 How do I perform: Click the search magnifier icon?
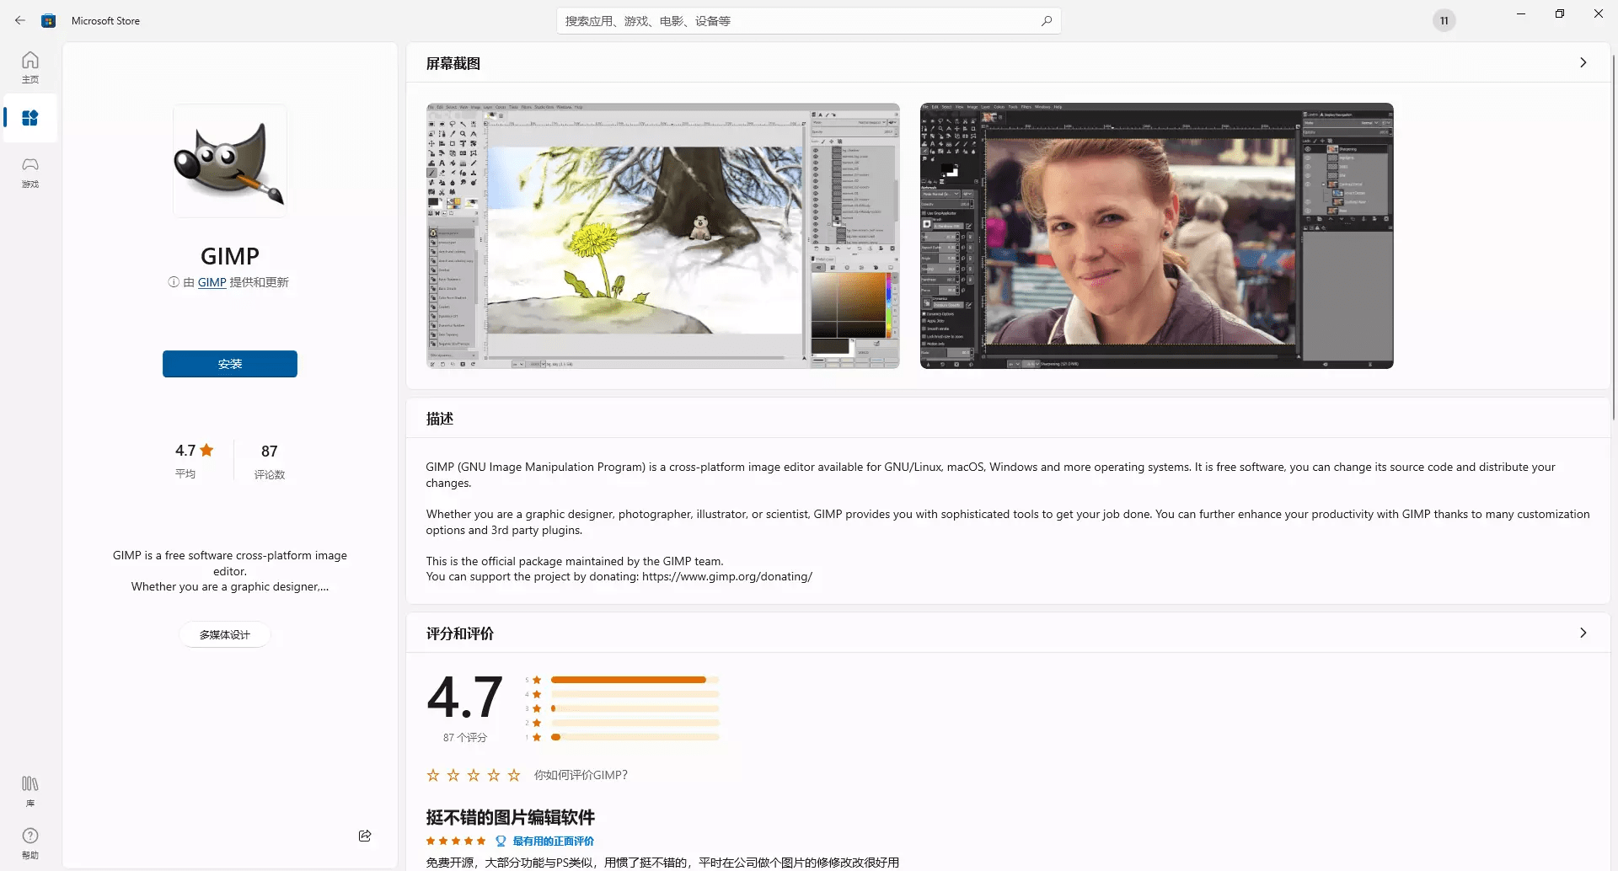coord(1046,21)
